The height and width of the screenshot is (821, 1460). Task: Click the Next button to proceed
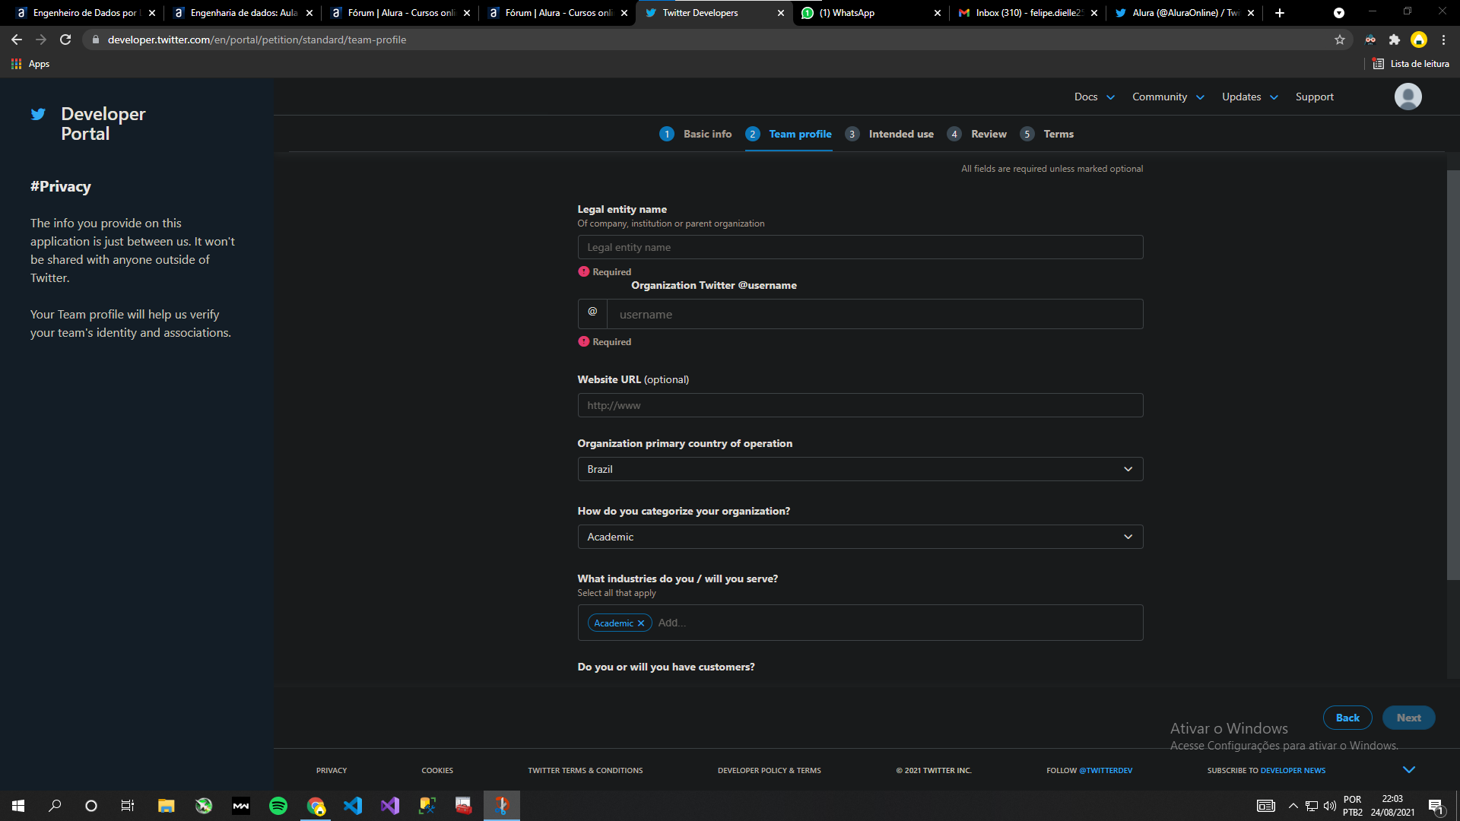click(x=1409, y=717)
